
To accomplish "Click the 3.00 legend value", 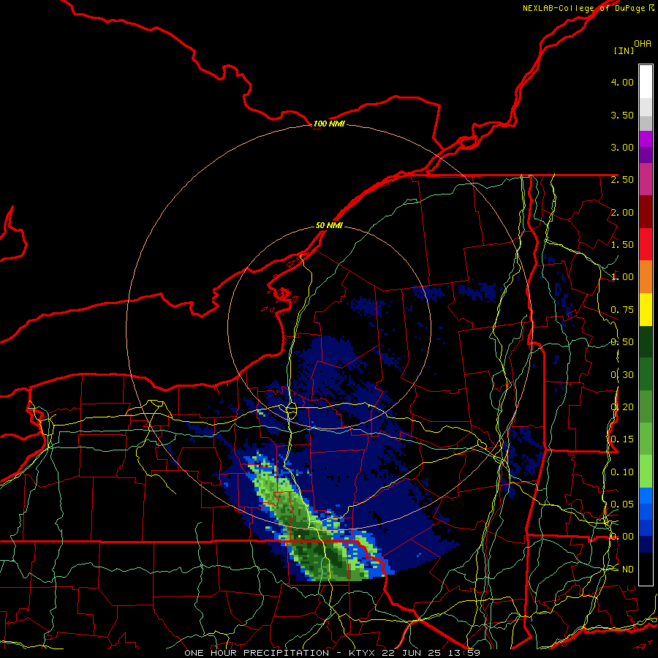I will point(622,147).
